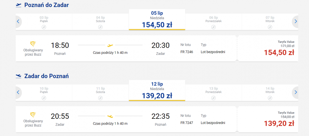Click the no-flight icon under 10 lip
Viewport: 309px width, 136px height.
[x=44, y=98]
